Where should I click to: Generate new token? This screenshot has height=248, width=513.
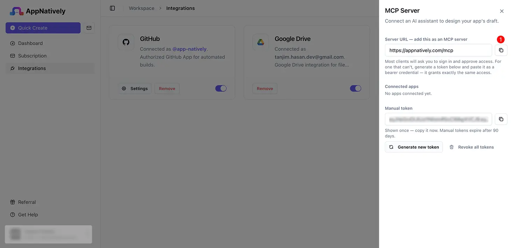pos(414,147)
